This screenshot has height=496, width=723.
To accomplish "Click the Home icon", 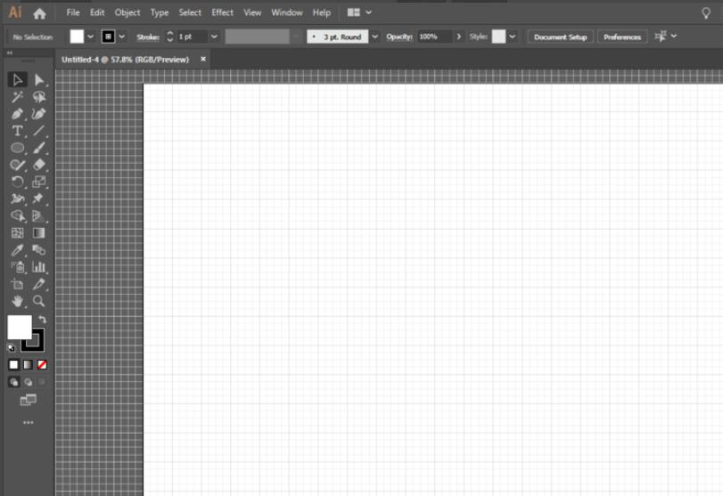I will tap(39, 13).
